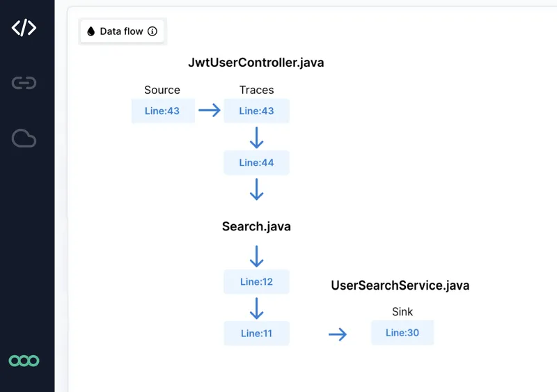Open the Traces Line:43 node
The width and height of the screenshot is (557, 392).
click(256, 111)
